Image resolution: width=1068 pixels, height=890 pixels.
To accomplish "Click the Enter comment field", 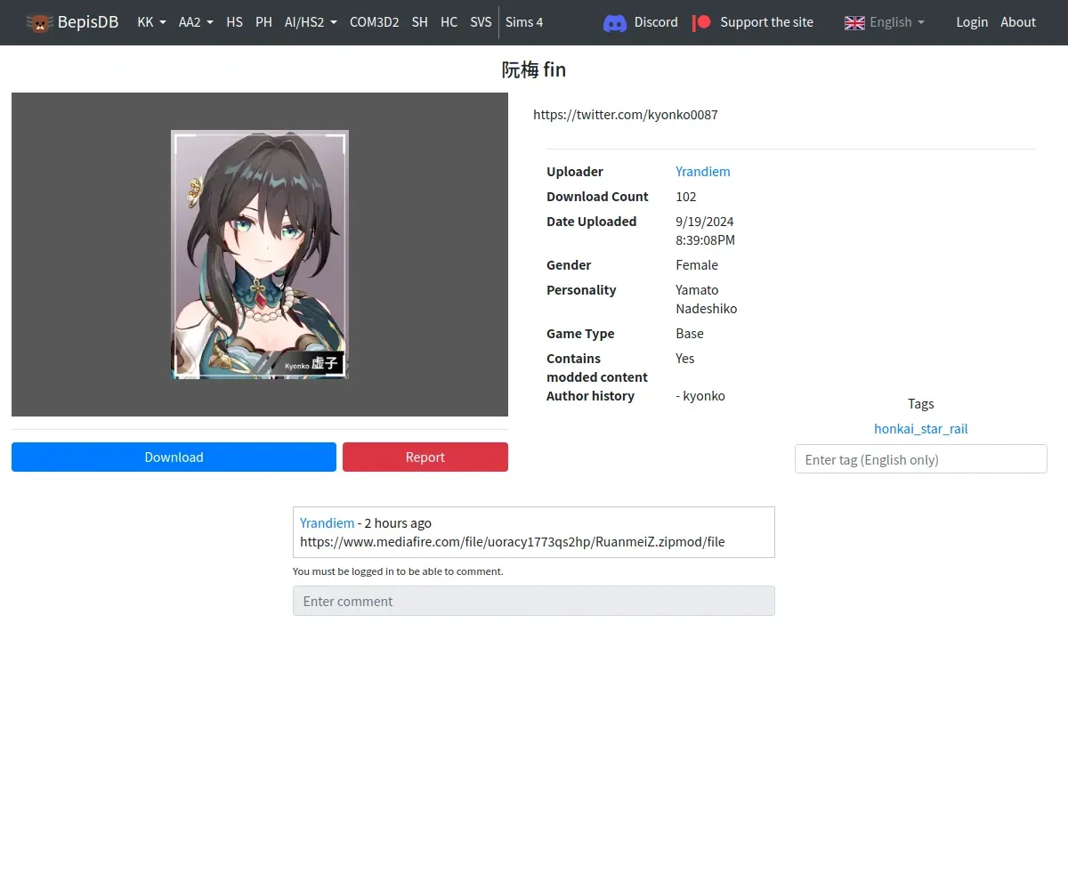I will click(x=534, y=601).
